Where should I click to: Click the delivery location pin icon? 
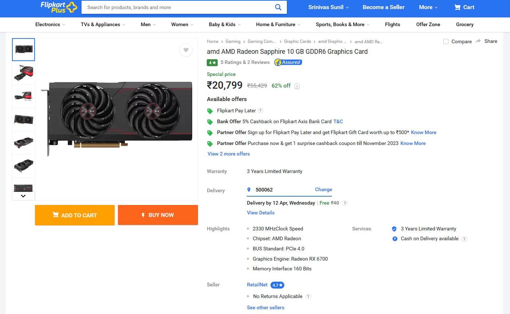pos(249,190)
